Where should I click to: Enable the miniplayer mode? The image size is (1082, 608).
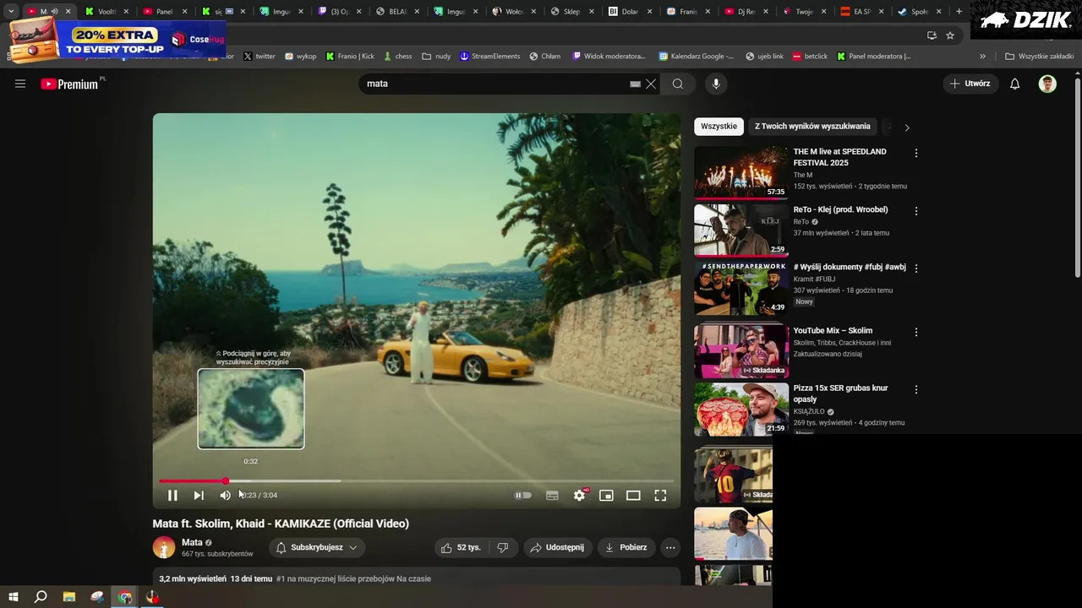pyautogui.click(x=606, y=496)
